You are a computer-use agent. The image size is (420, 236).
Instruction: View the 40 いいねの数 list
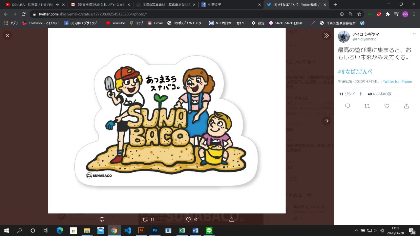[379, 94]
